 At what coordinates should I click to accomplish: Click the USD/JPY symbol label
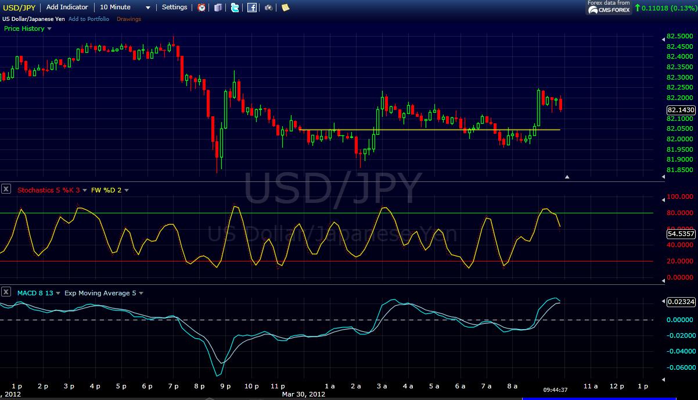pyautogui.click(x=19, y=8)
